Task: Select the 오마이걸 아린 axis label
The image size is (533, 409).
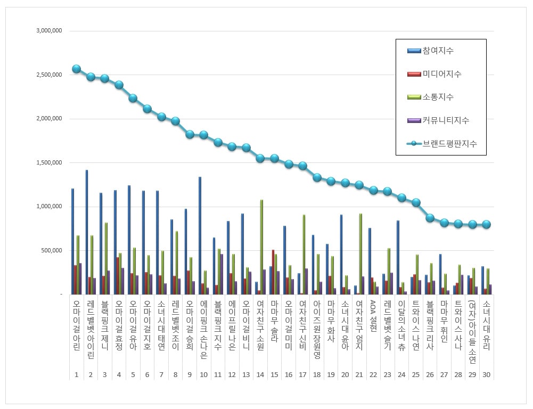Action: [x=77, y=325]
